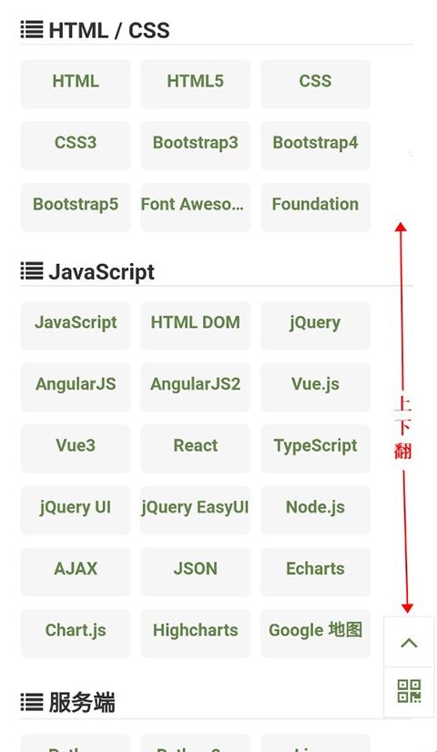The image size is (437, 752).
Task: Open the Echarts tutorial tile
Action: (x=315, y=571)
